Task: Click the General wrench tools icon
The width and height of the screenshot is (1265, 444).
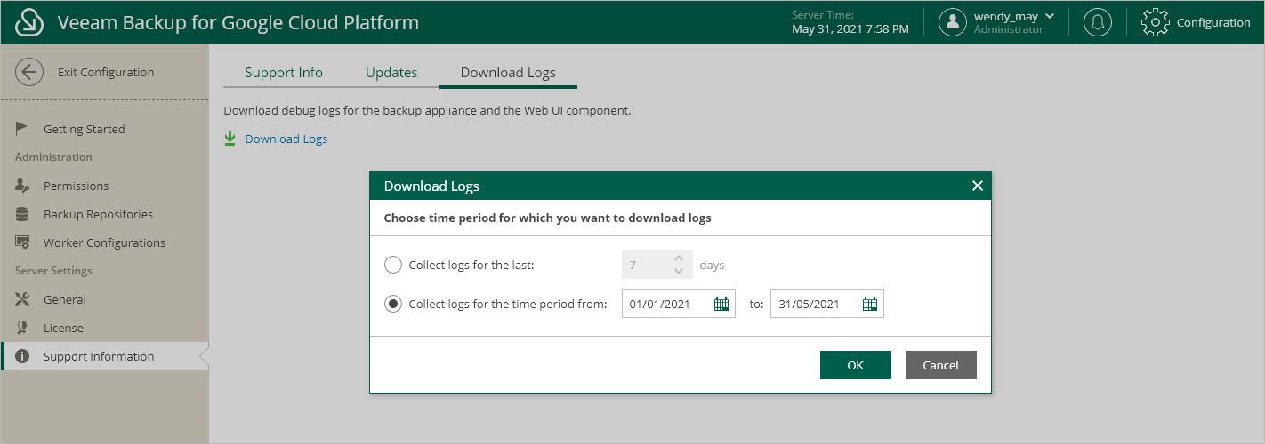Action: (23, 299)
